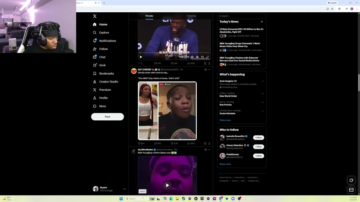
Task: Like the SAY CHEESE! post with 8.3K likes
Action: click(174, 143)
